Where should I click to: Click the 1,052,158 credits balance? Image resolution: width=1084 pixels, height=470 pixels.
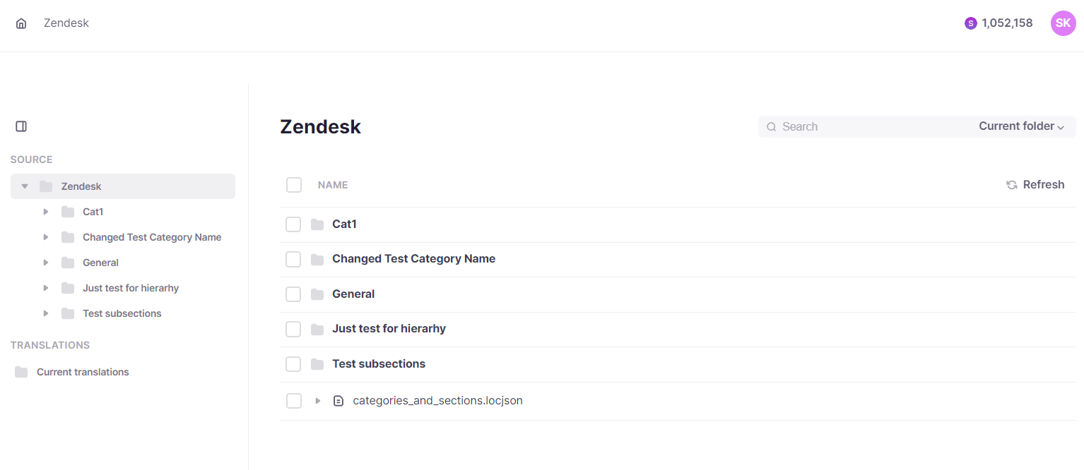(1007, 23)
